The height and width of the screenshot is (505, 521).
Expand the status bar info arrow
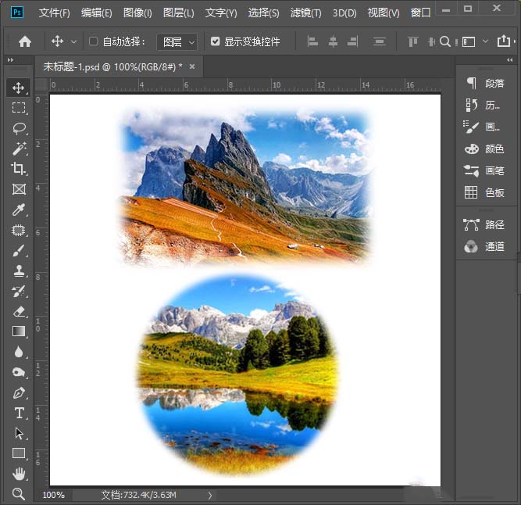coord(209,495)
